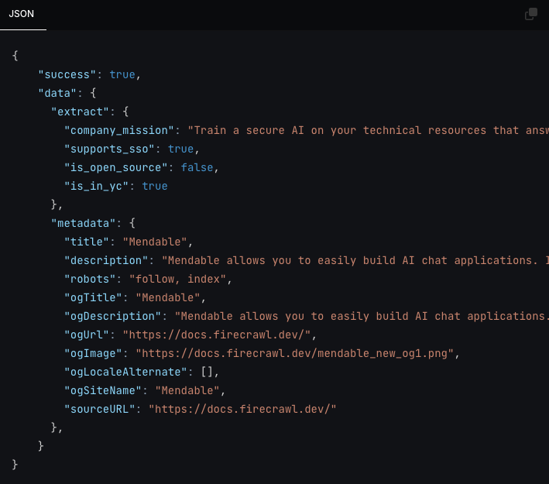This screenshot has width=549, height=484.
Task: Click the sourceURL link value
Action: [243, 409]
